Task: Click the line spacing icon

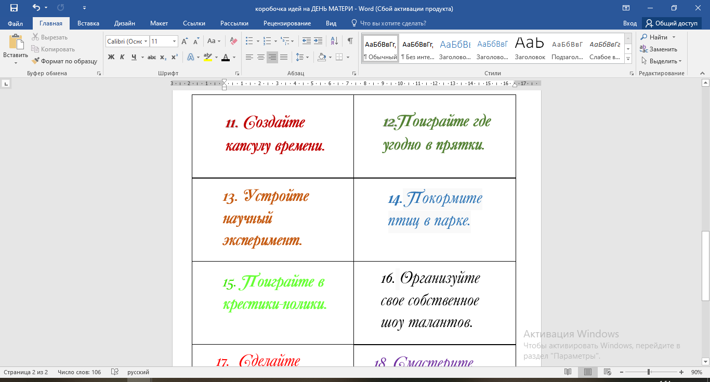Action: click(299, 57)
